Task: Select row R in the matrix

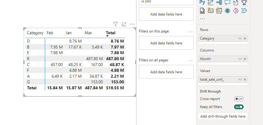Action: pyautogui.click(x=28, y=59)
